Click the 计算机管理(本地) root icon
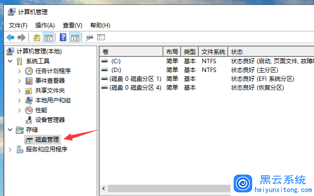This screenshot has height=196, width=314. [10, 51]
